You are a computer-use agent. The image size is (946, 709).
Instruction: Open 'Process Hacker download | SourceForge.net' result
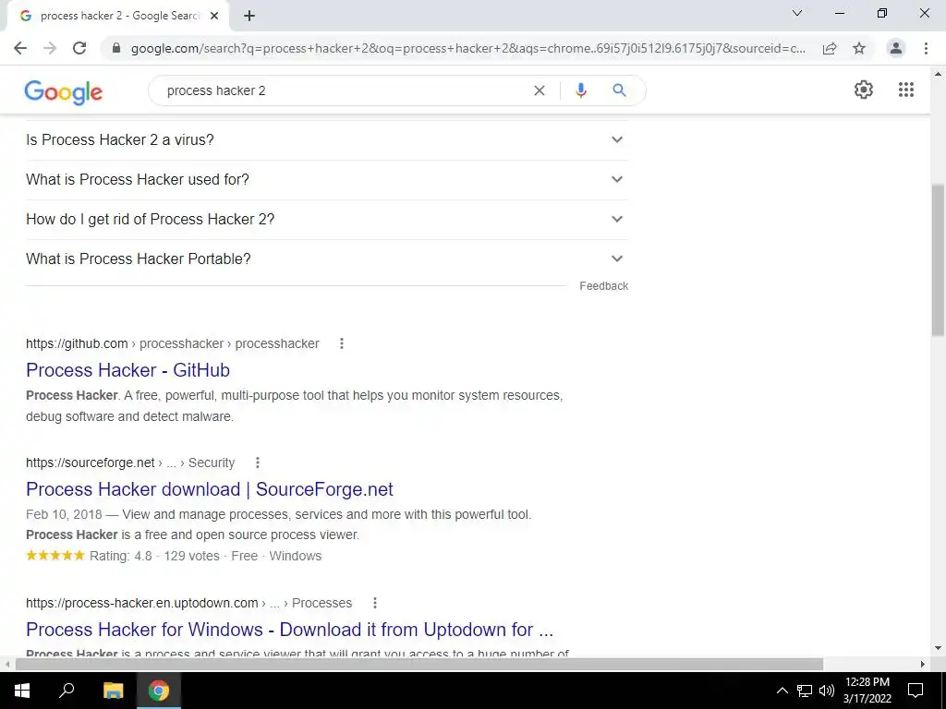[x=210, y=489]
